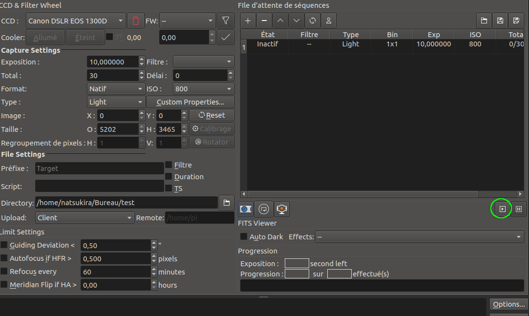529x316 pixels.
Task: Open the Type dropdown showing Light
Action: click(x=116, y=102)
